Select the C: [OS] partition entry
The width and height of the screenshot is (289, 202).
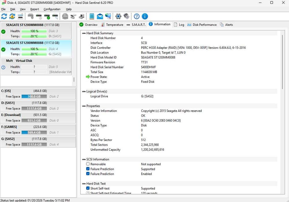click(x=38, y=93)
